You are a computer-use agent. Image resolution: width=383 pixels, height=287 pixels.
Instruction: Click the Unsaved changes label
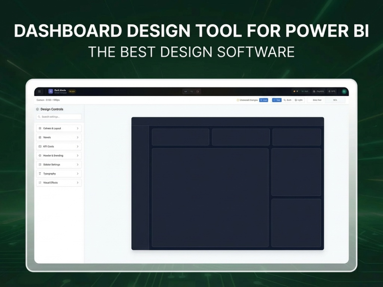249,100
